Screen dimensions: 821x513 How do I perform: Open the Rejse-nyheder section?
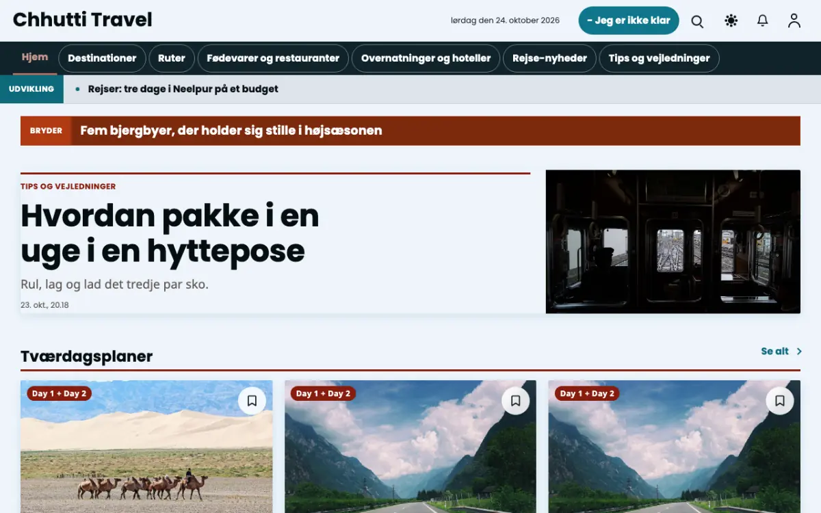(x=549, y=58)
